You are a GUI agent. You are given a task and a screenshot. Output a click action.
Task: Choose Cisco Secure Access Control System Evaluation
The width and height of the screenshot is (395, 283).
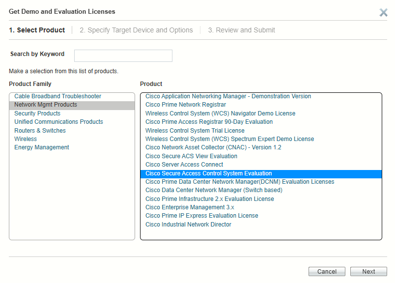point(261,173)
